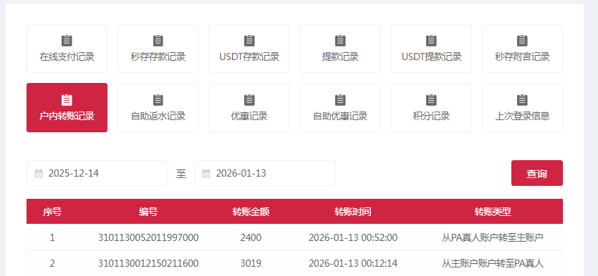This screenshot has height=276, width=598.
Task: Show the 积分记录 tab
Action: [x=431, y=108]
